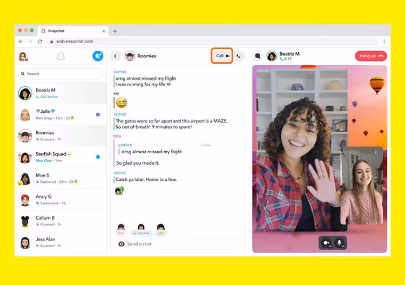This screenshot has width=405, height=285.
Task: Click Bitmoji sticker below Catch ya later
Action: [119, 191]
